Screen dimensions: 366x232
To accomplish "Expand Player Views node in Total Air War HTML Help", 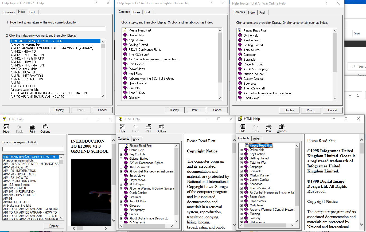I will 241,201.
